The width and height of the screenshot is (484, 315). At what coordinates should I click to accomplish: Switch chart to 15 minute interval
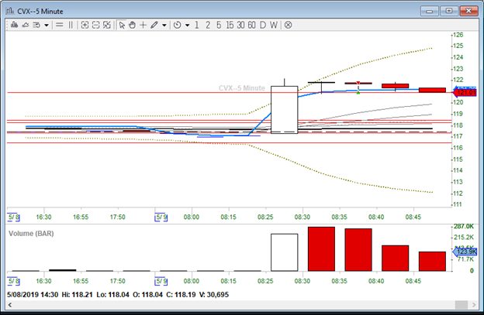coord(229,25)
